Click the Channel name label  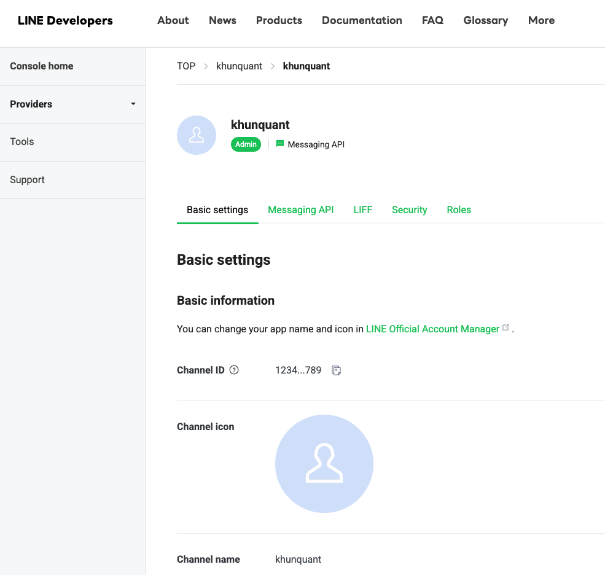tap(208, 559)
